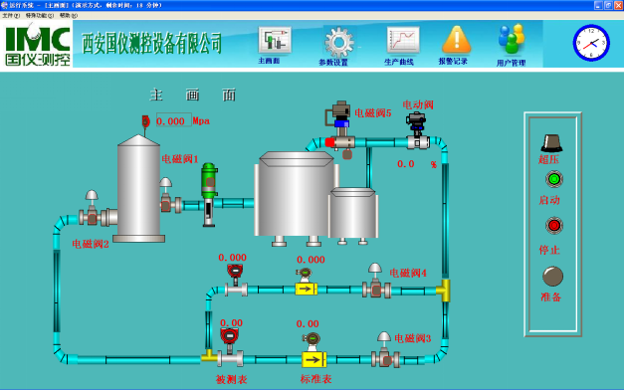Open the 生产曲线 chart icon
625x391 pixels.
point(403,40)
